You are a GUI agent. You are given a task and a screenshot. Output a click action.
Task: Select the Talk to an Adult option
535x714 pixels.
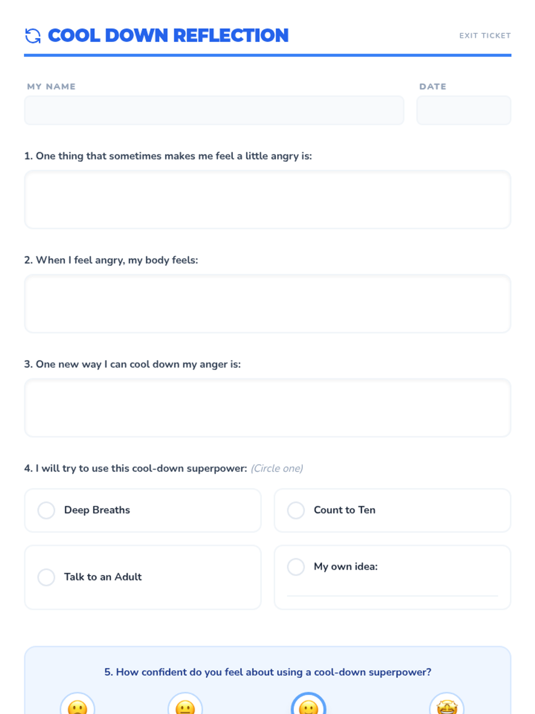click(46, 577)
